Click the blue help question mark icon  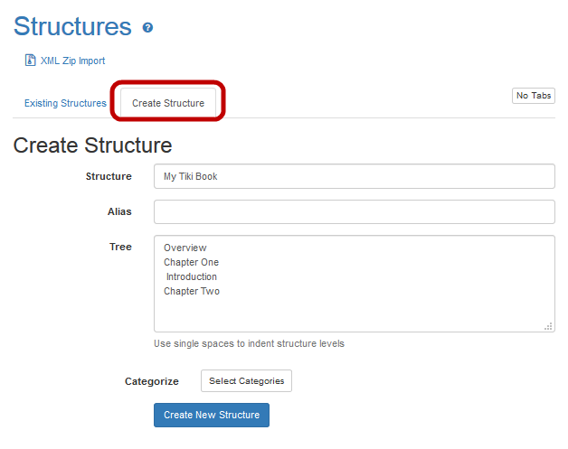click(x=148, y=28)
